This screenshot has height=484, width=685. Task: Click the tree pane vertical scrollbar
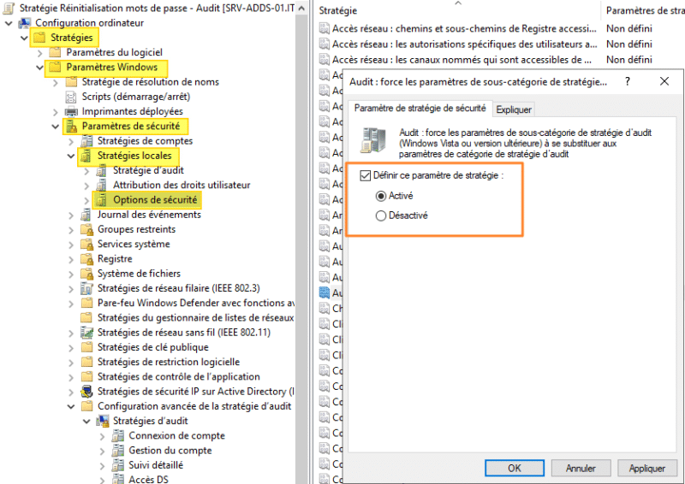pos(301,249)
